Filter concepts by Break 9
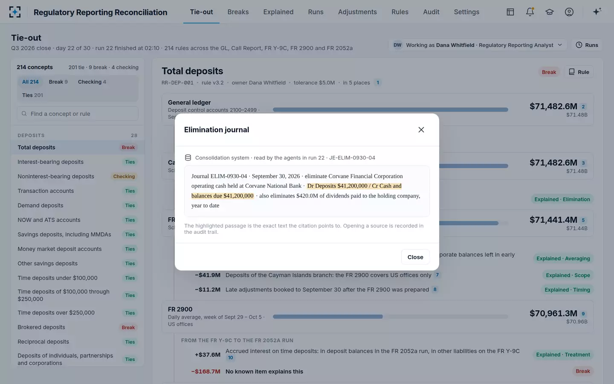 58,82
